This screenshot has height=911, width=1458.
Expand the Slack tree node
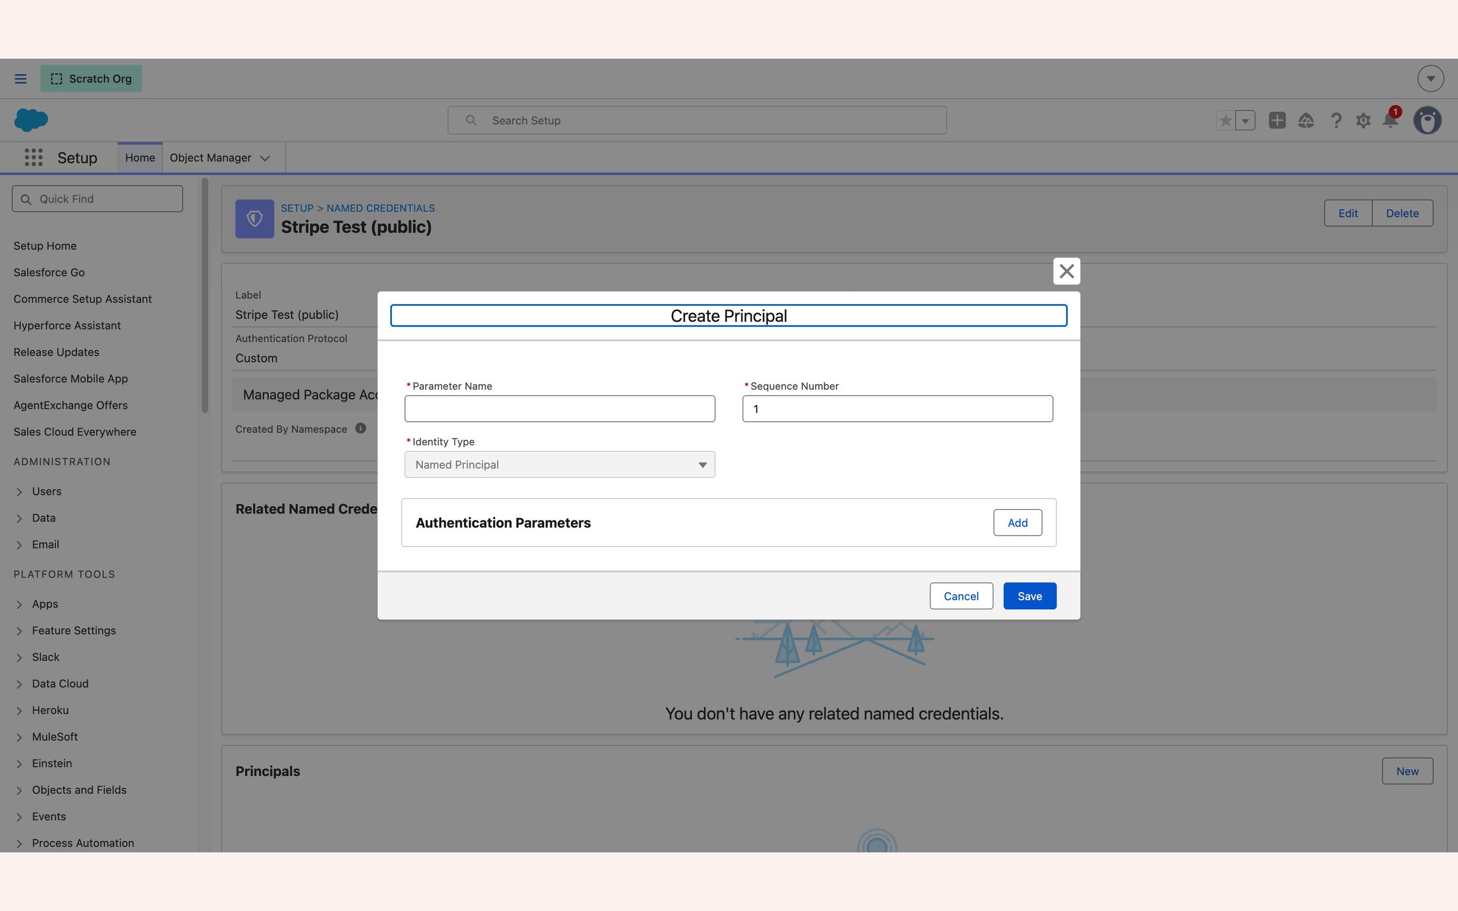tap(19, 657)
